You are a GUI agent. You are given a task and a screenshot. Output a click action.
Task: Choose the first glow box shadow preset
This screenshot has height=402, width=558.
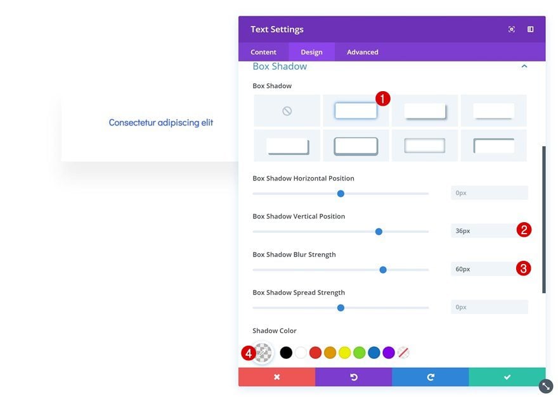click(356, 111)
